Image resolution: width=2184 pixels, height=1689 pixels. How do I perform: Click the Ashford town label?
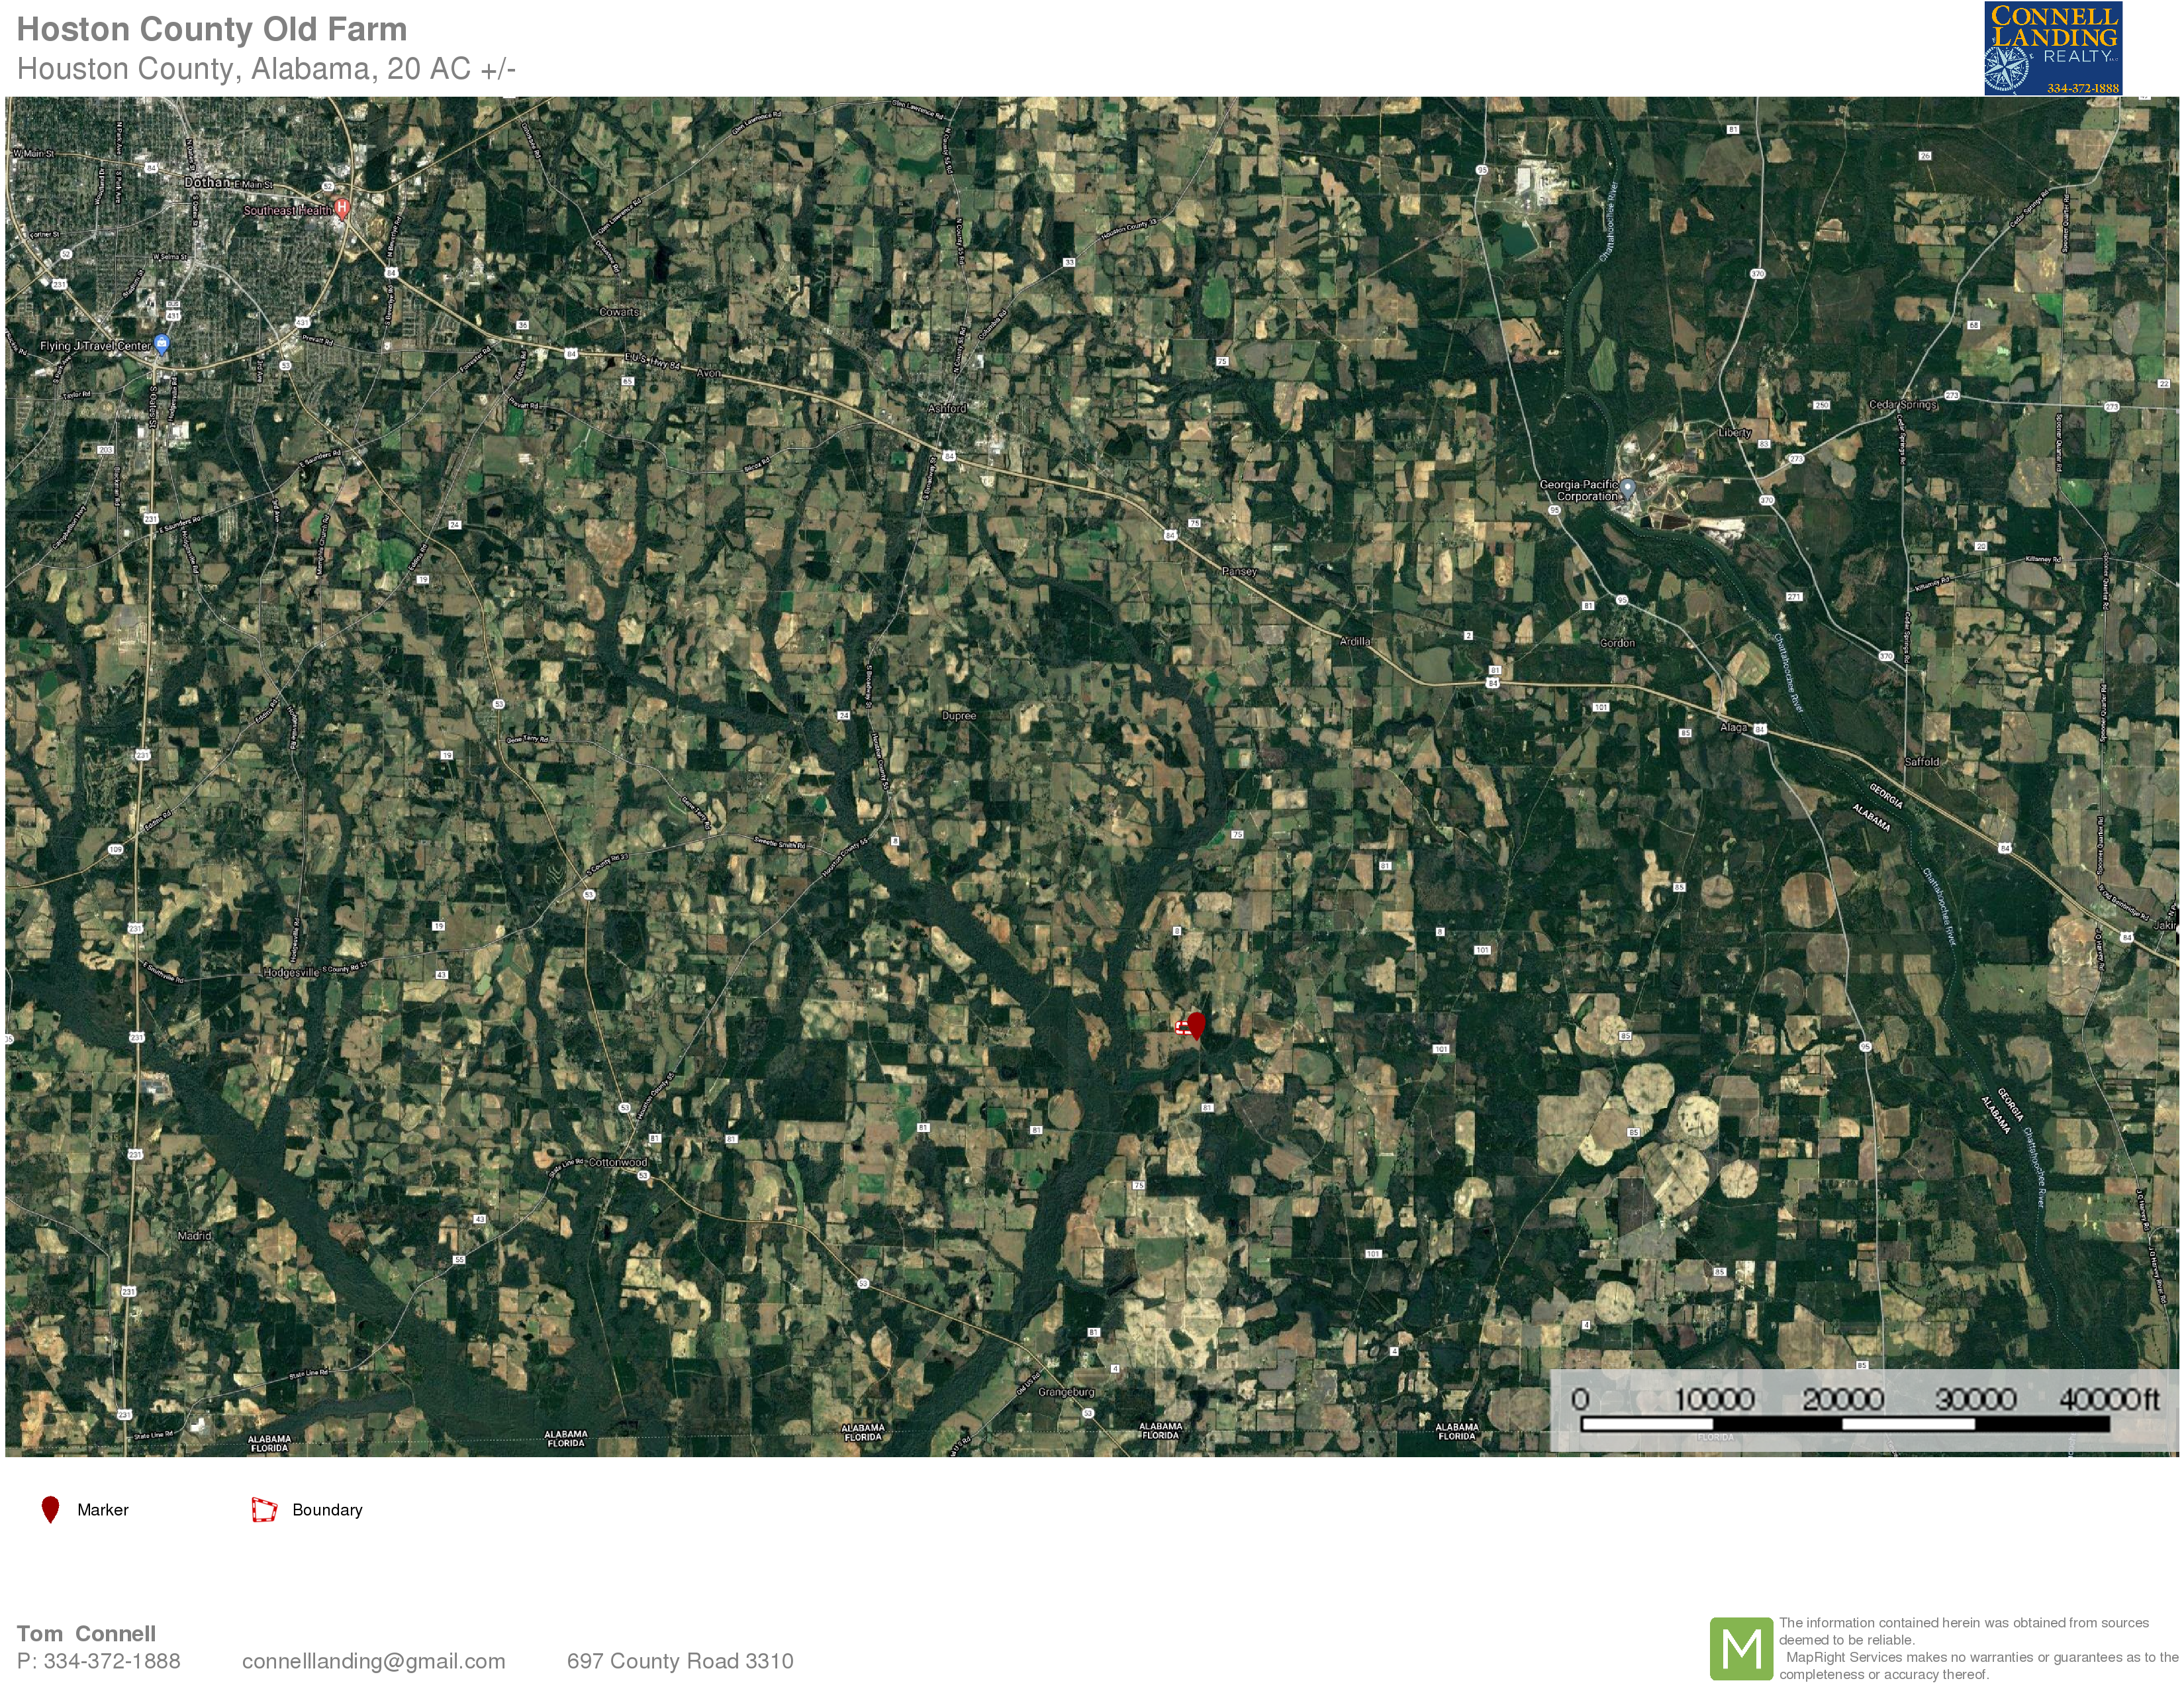click(947, 408)
